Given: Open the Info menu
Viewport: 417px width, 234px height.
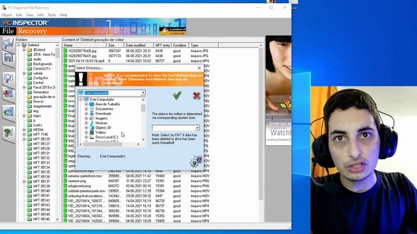Looking at the screenshot, I should click(40, 15).
